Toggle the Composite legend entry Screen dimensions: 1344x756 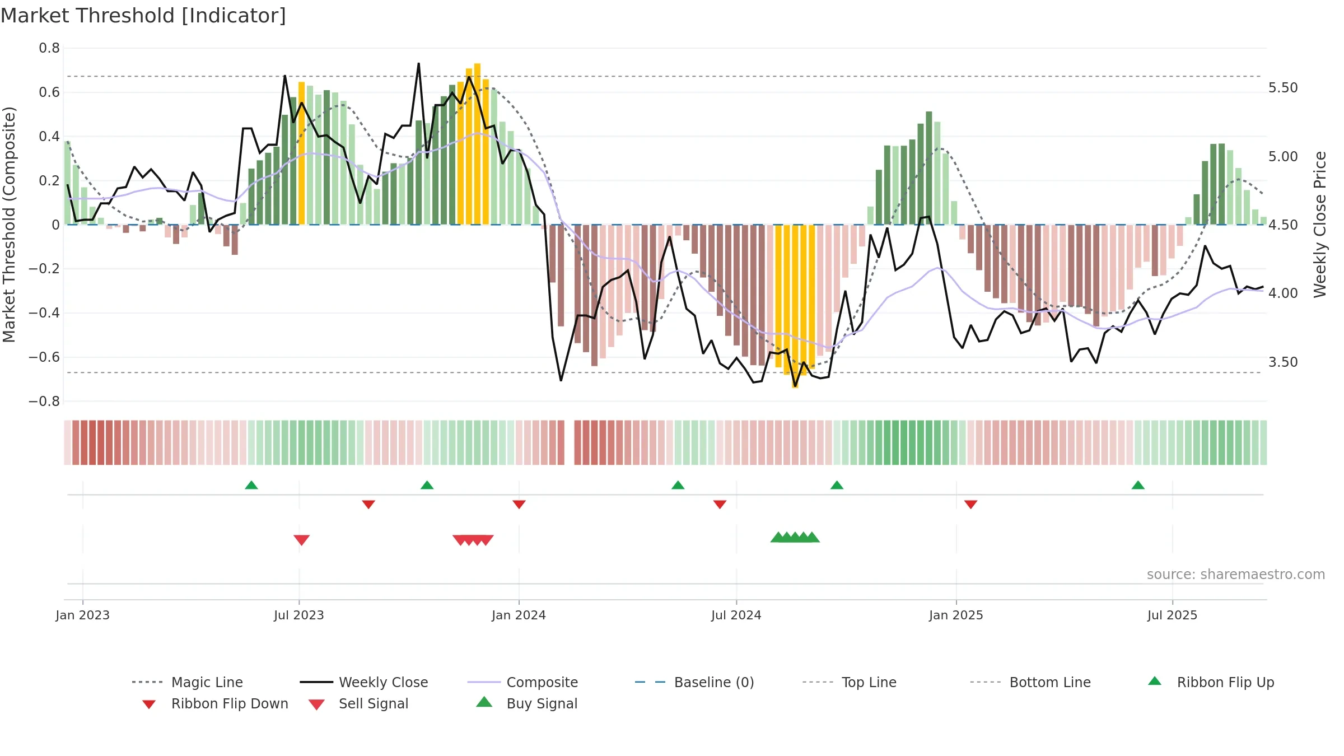pyautogui.click(x=522, y=682)
